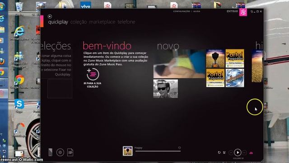Click the device phone icon in Zune footer
289x163 pixels.
(x=50, y=152)
